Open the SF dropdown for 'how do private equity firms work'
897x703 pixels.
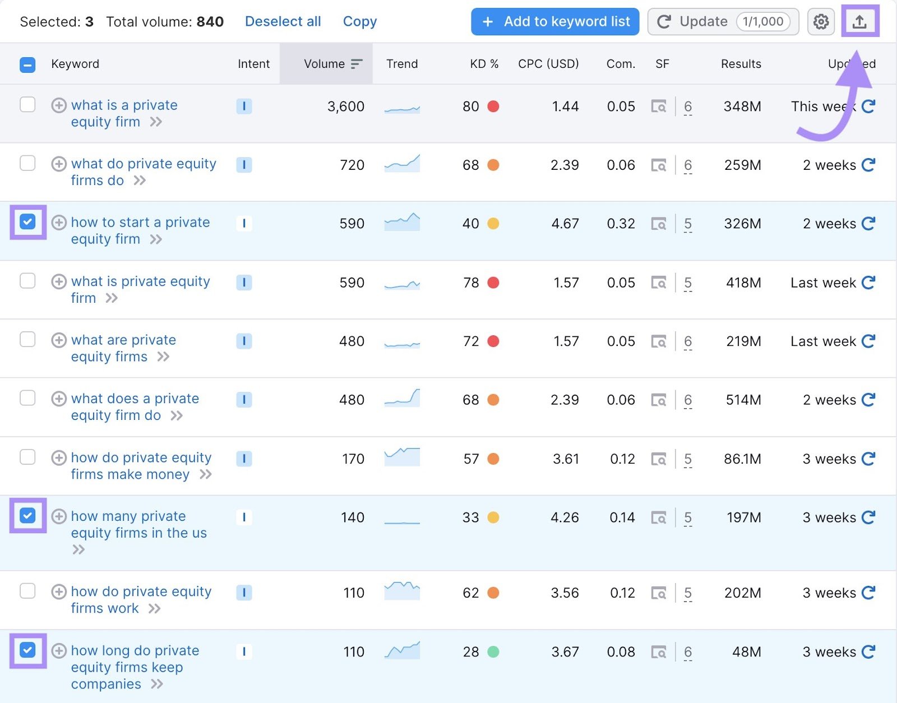coord(687,593)
